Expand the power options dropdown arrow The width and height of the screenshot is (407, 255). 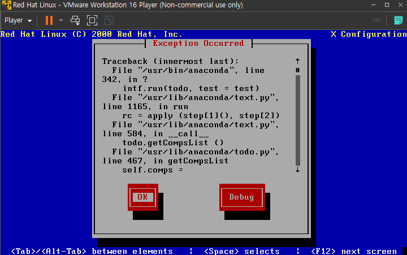click(61, 20)
